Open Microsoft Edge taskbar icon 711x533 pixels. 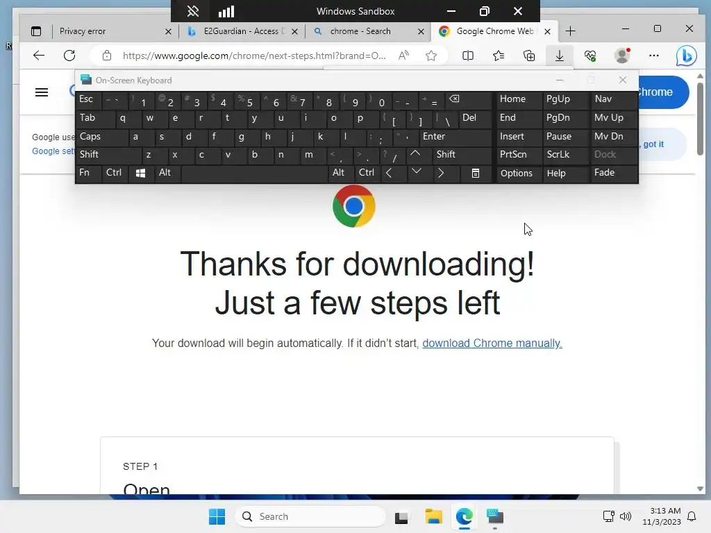465,516
